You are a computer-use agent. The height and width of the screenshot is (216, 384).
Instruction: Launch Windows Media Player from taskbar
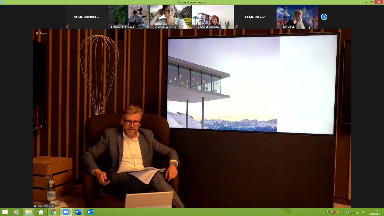click(x=16, y=212)
